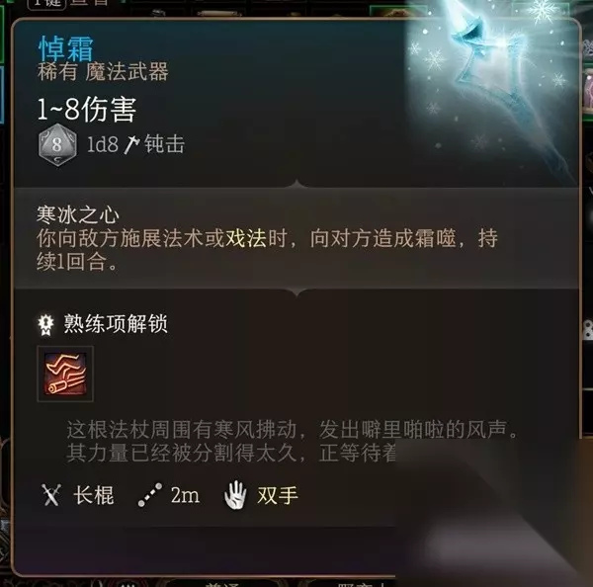
Task: Click the 寒冰之心 passive heading
Action: tap(78, 214)
